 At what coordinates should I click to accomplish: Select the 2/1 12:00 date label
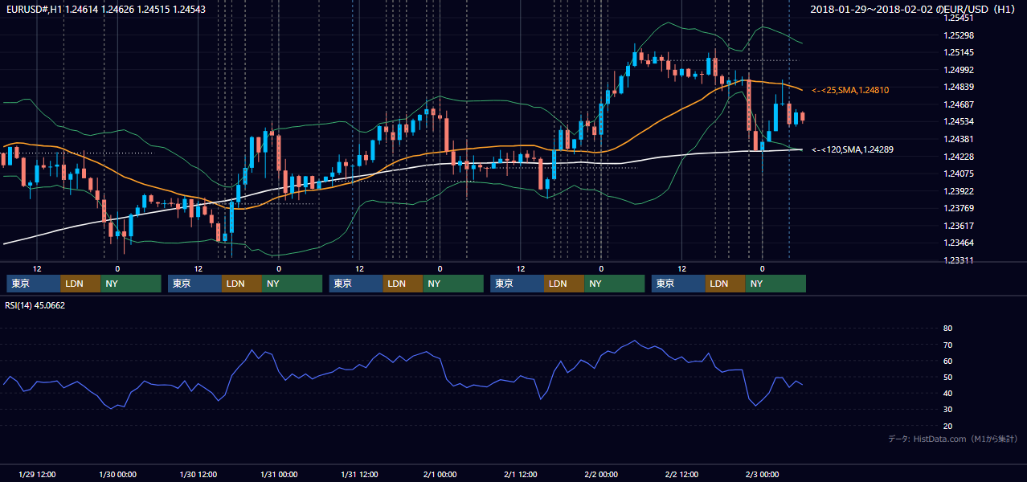click(x=522, y=474)
